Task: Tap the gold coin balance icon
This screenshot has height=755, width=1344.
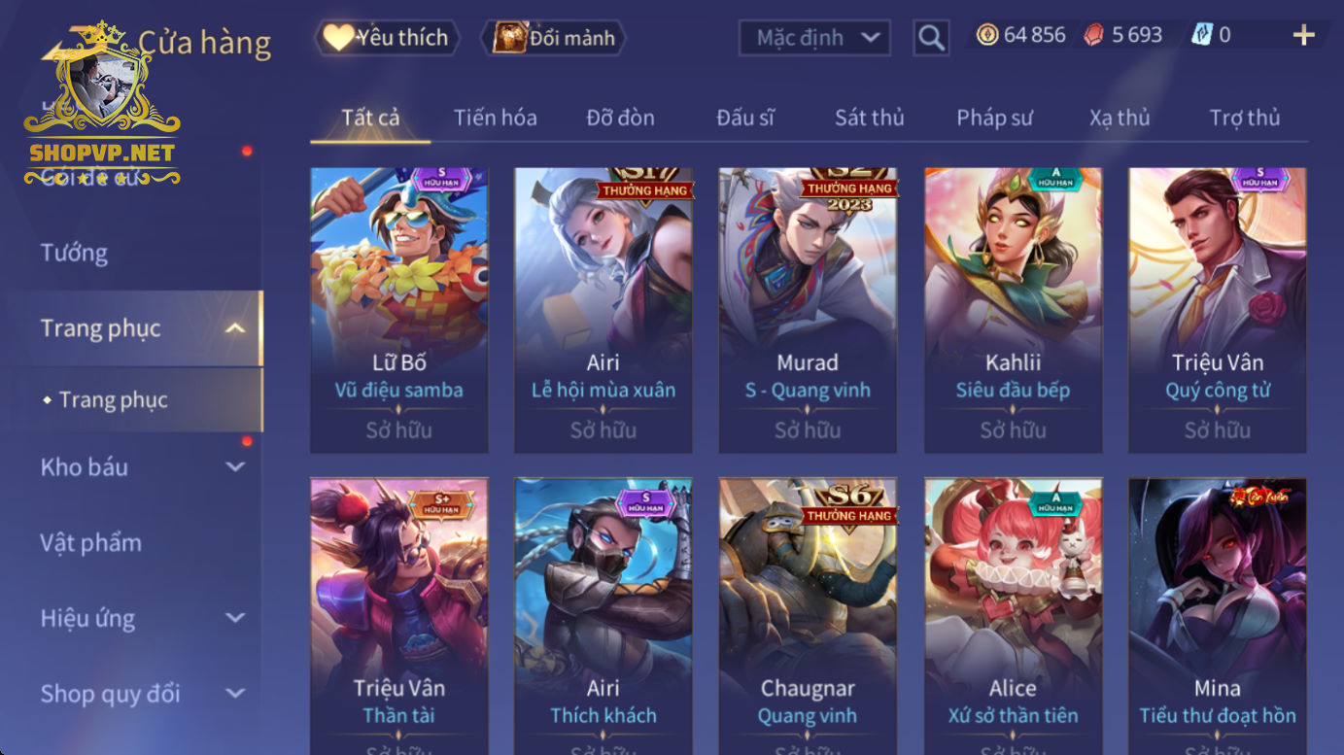Action: 987,36
